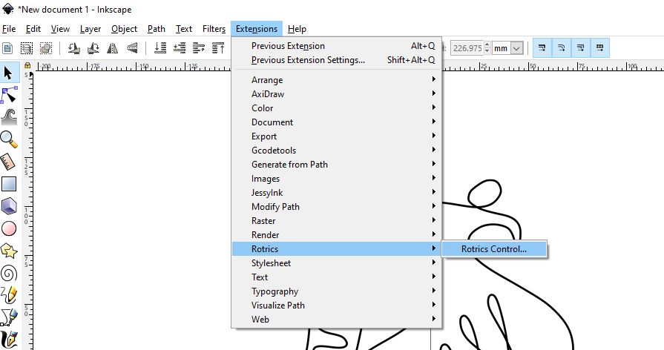Select the Tweak tool

click(8, 117)
